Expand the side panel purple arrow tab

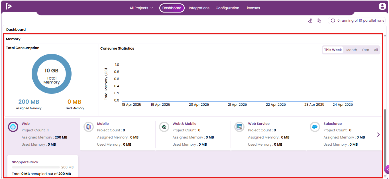[x=387, y=169]
